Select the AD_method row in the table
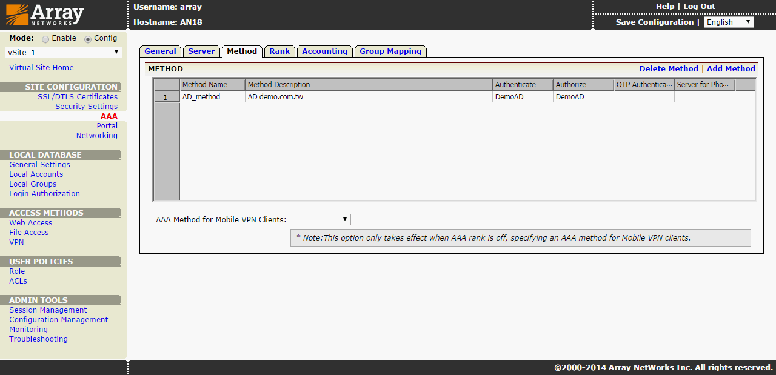The width and height of the screenshot is (776, 375). [201, 97]
